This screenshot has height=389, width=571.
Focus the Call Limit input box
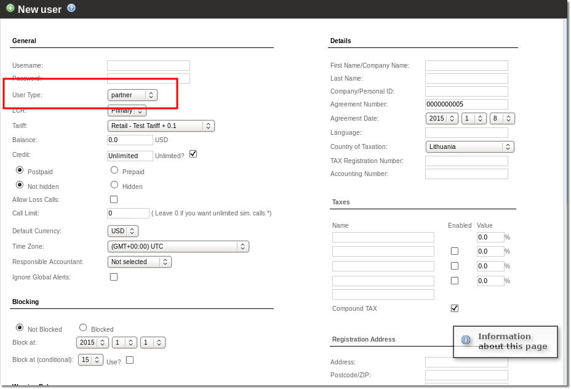pos(128,213)
